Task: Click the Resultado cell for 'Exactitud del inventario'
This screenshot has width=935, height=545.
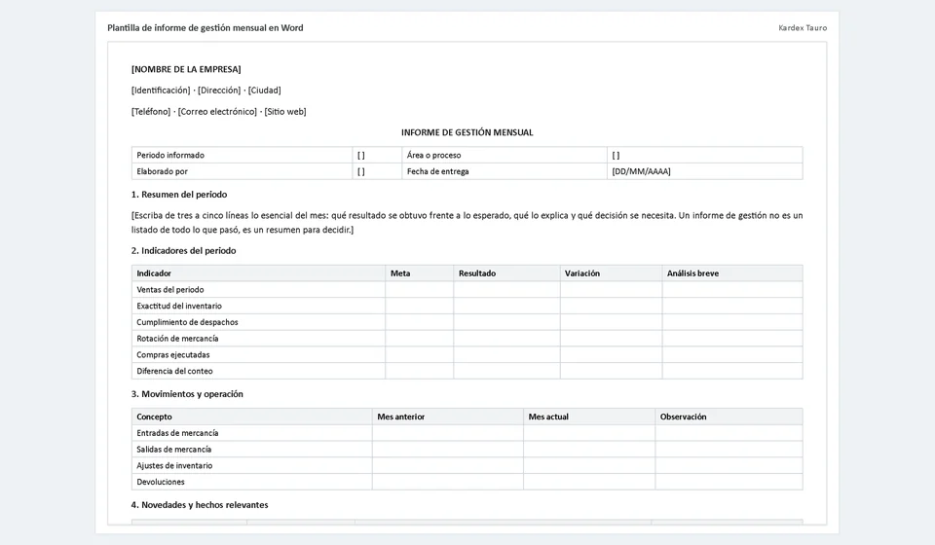Action: [x=506, y=307]
